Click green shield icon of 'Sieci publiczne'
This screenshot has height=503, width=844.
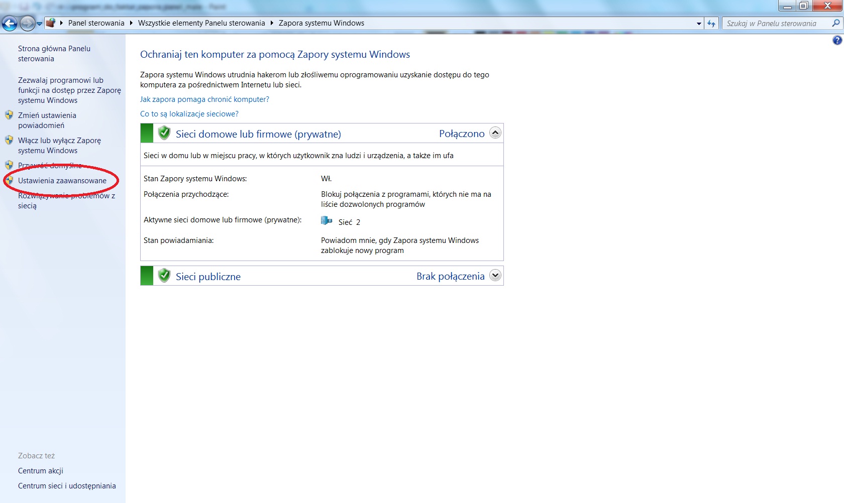coord(164,276)
